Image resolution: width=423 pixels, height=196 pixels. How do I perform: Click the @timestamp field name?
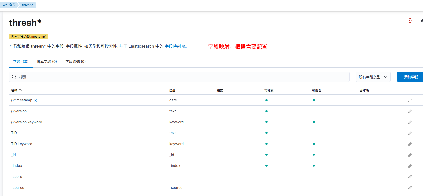pyautogui.click(x=22, y=100)
